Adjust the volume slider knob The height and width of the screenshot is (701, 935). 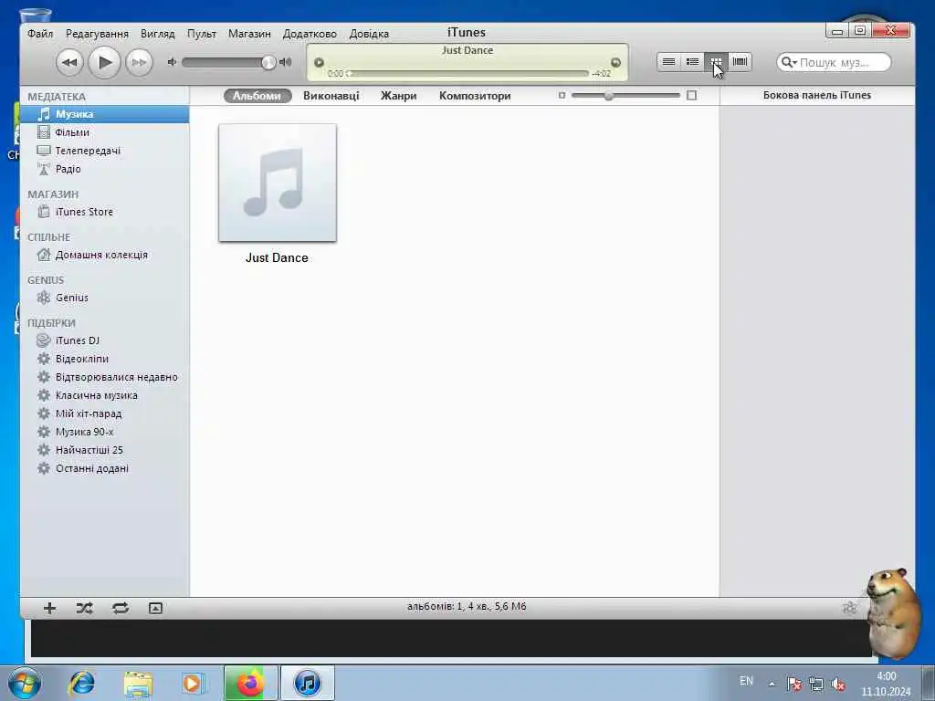point(268,63)
